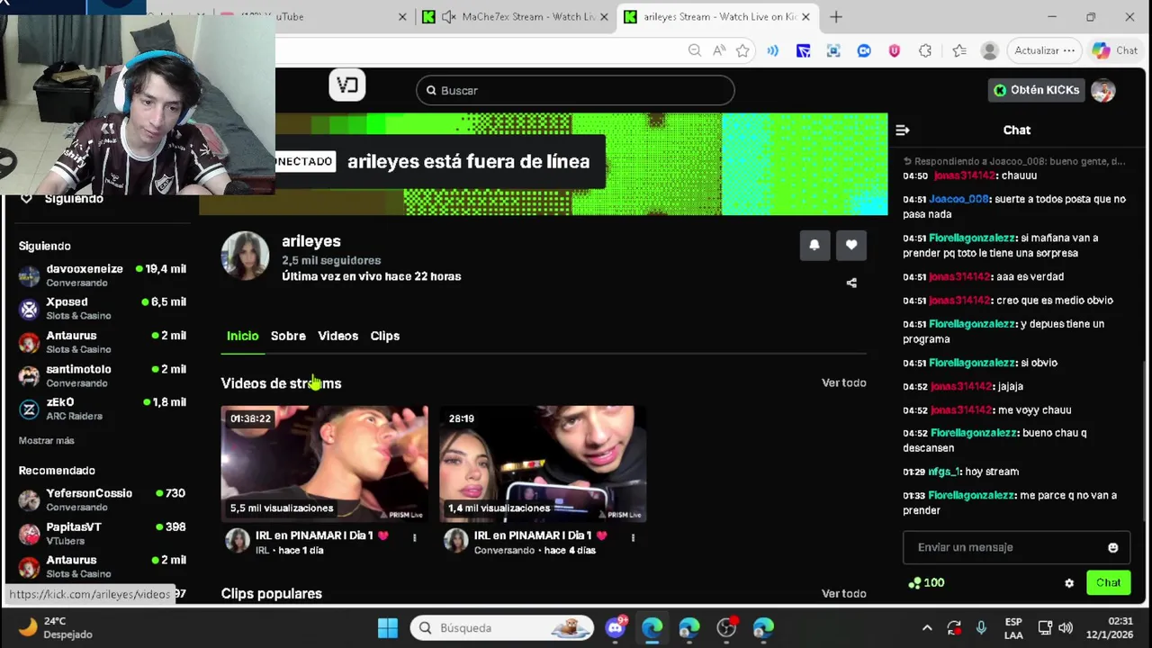The width and height of the screenshot is (1152, 648).
Task: Show hidden system tray icons
Action: point(927,627)
